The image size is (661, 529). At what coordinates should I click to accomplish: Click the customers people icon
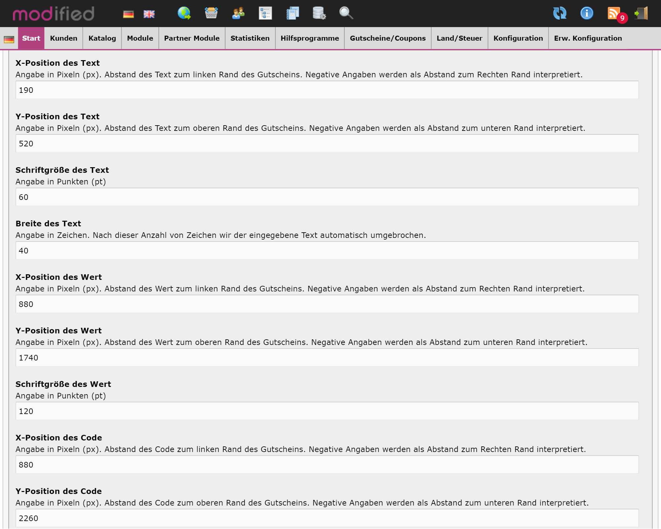coord(238,13)
